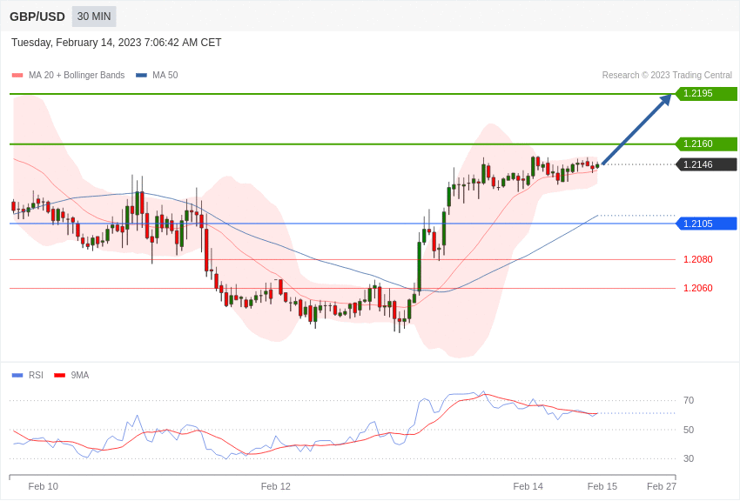Click the Feb 14 date axis label

coord(528,486)
